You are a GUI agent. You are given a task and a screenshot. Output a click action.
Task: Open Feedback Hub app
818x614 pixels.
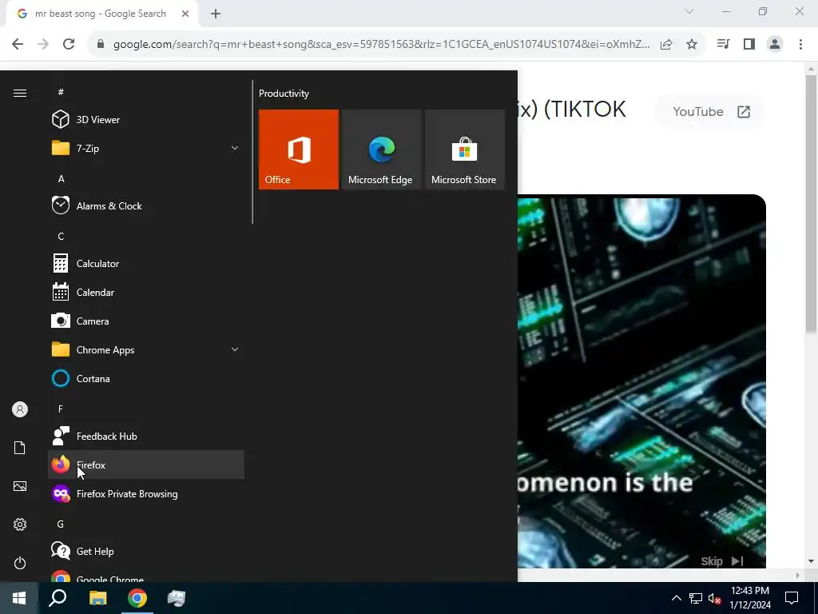click(145, 436)
